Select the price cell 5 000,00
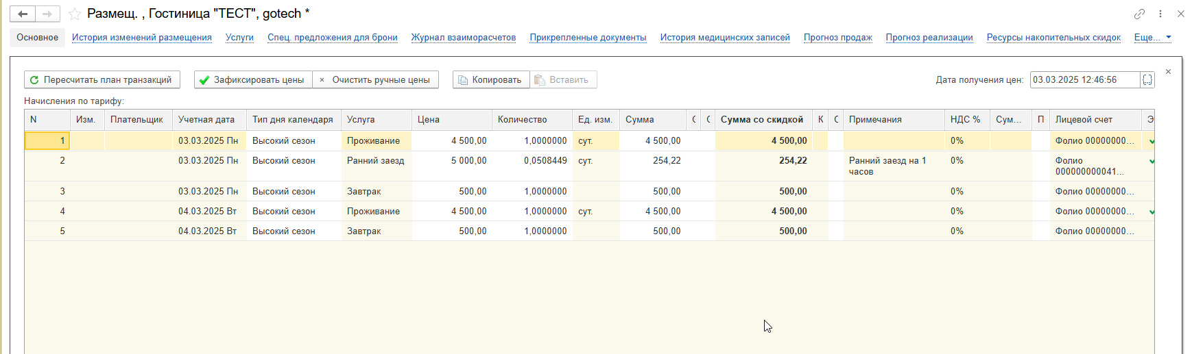This screenshot has width=1192, height=354. tap(452, 166)
